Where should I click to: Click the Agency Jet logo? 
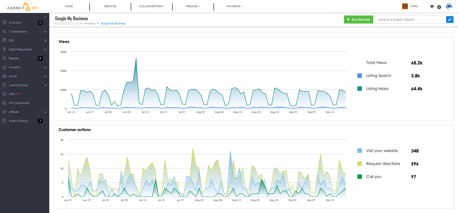22,7
